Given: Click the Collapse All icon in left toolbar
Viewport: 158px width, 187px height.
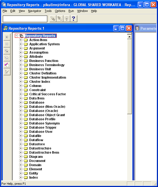Looking at the screenshot, I should [7, 58].
